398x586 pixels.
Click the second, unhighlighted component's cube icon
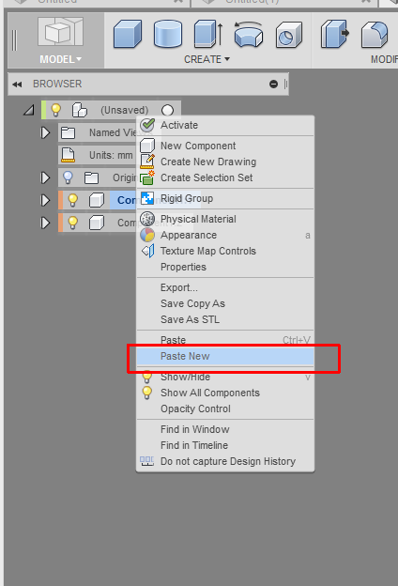click(x=97, y=223)
